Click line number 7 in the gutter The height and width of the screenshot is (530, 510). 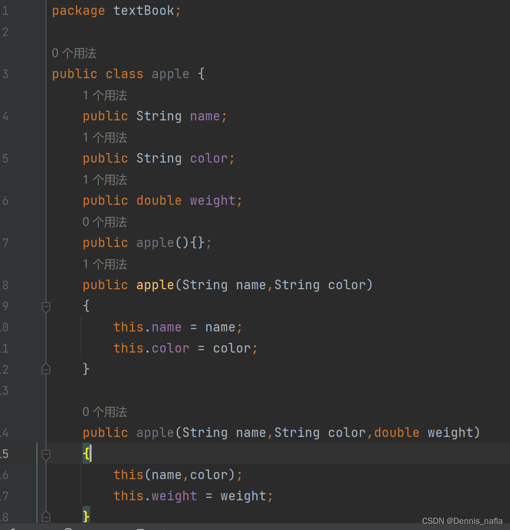(5, 243)
